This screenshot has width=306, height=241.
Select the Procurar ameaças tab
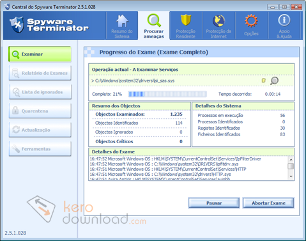154,26
